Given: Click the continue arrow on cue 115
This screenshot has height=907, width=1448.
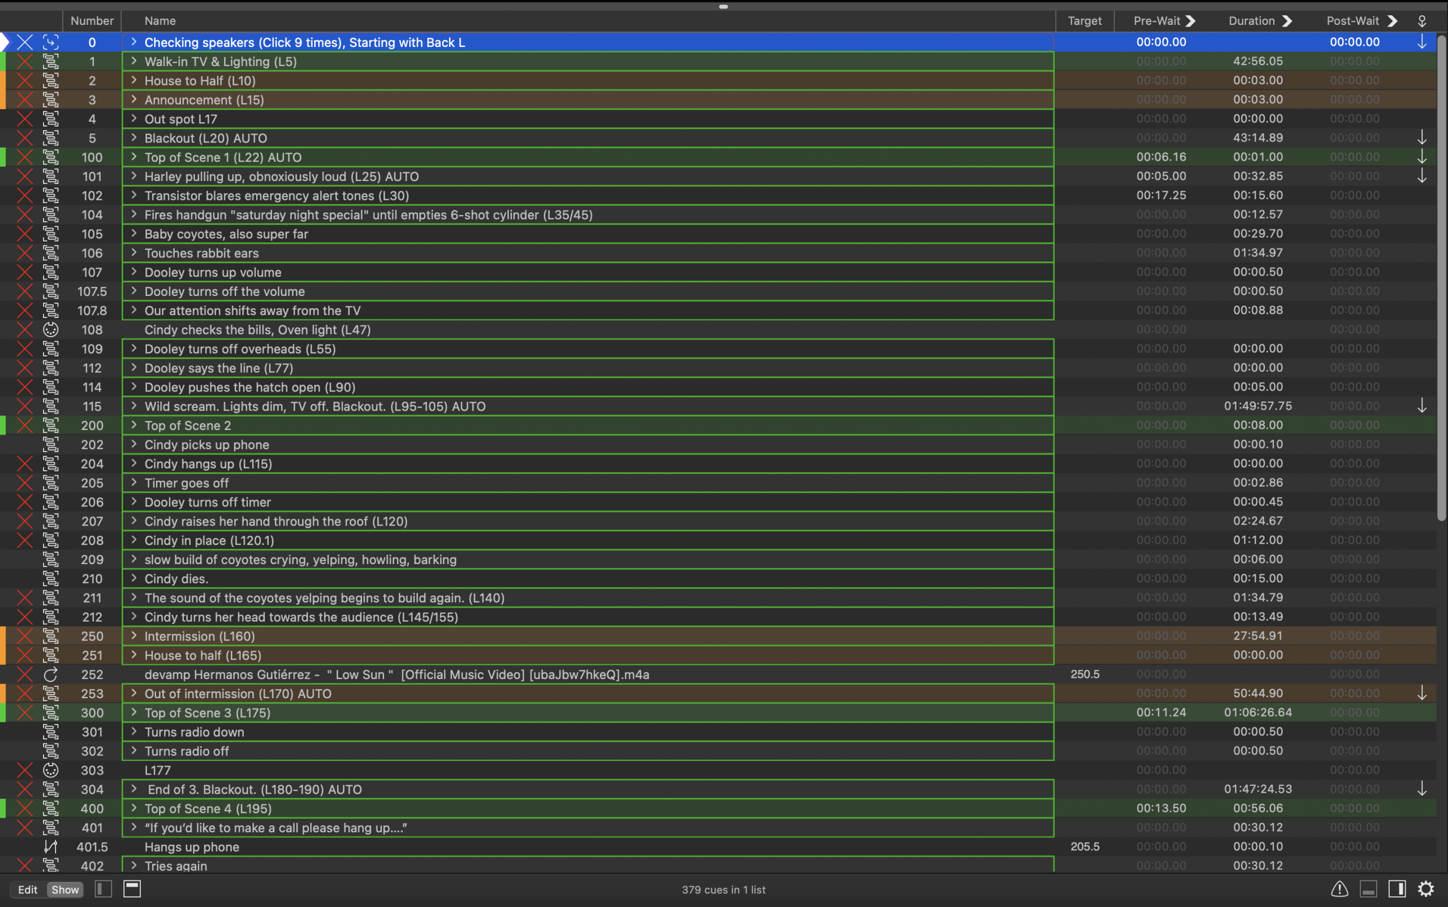Looking at the screenshot, I should (x=1421, y=406).
